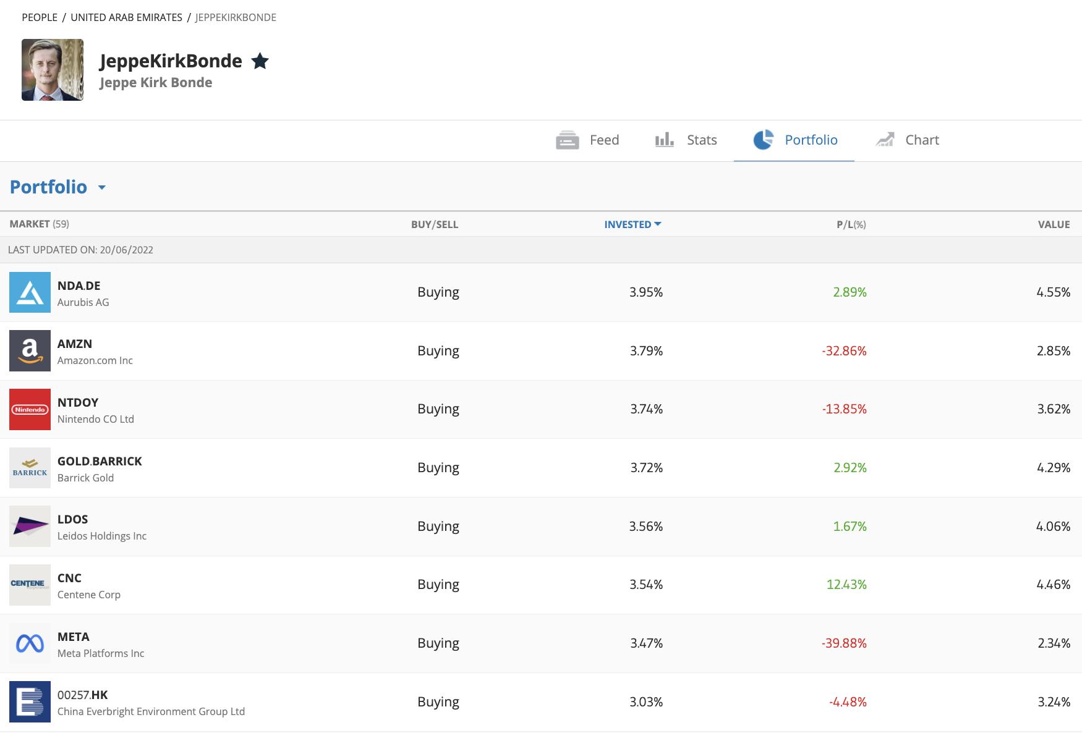Go to the PEOPLE breadcrumb

40,17
